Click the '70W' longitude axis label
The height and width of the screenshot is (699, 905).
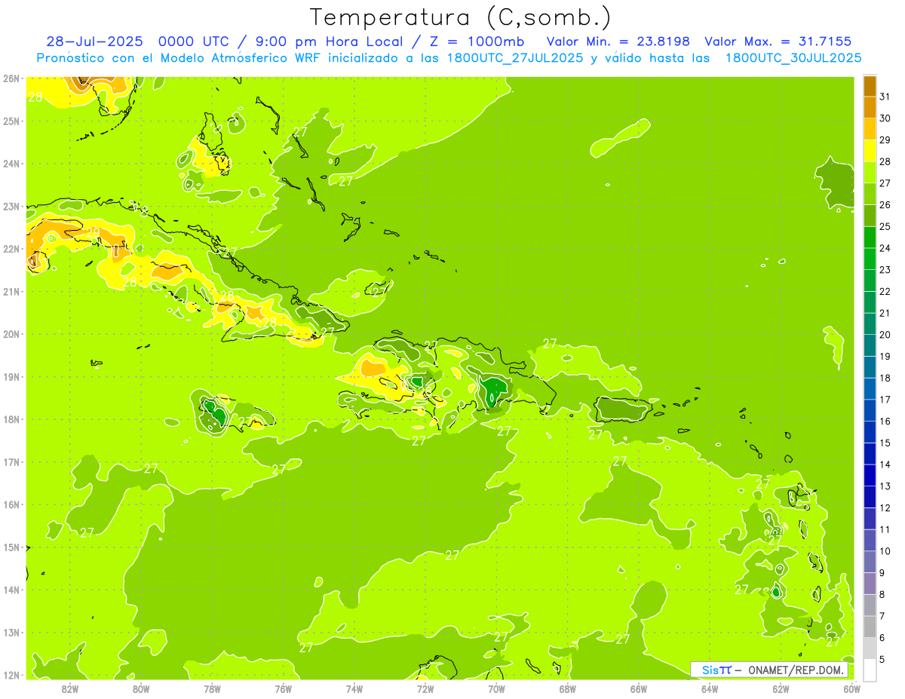496,688
